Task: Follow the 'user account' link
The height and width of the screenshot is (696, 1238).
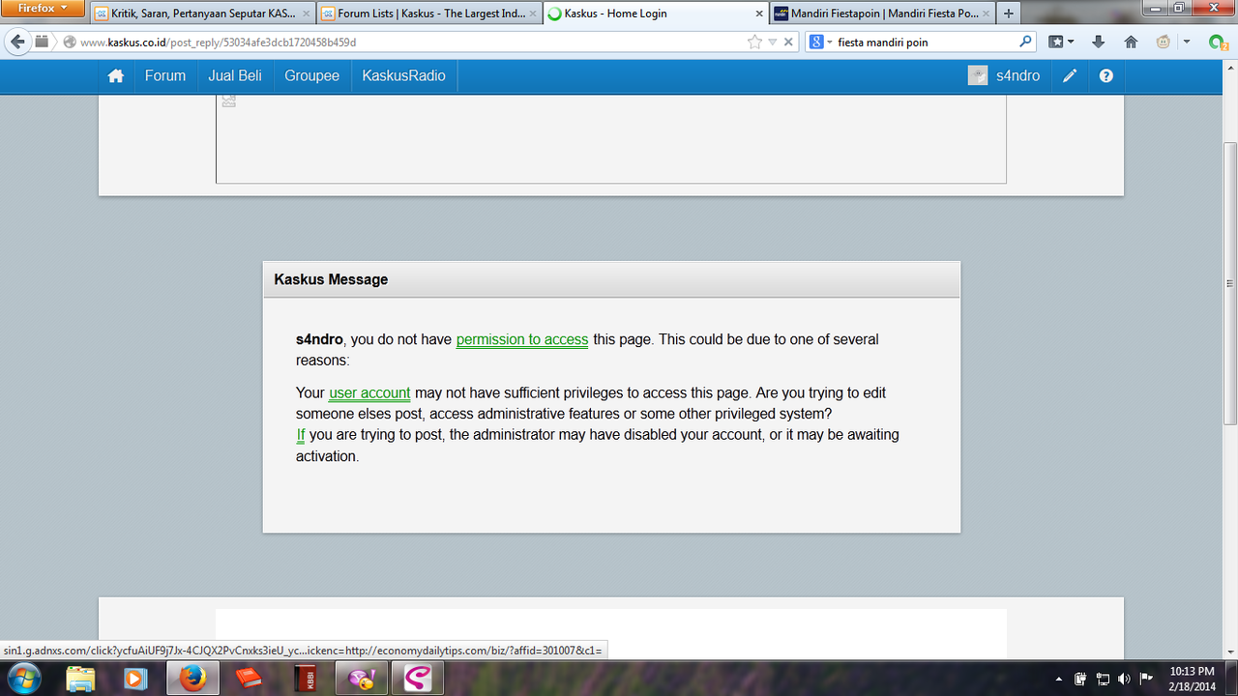Action: click(369, 392)
